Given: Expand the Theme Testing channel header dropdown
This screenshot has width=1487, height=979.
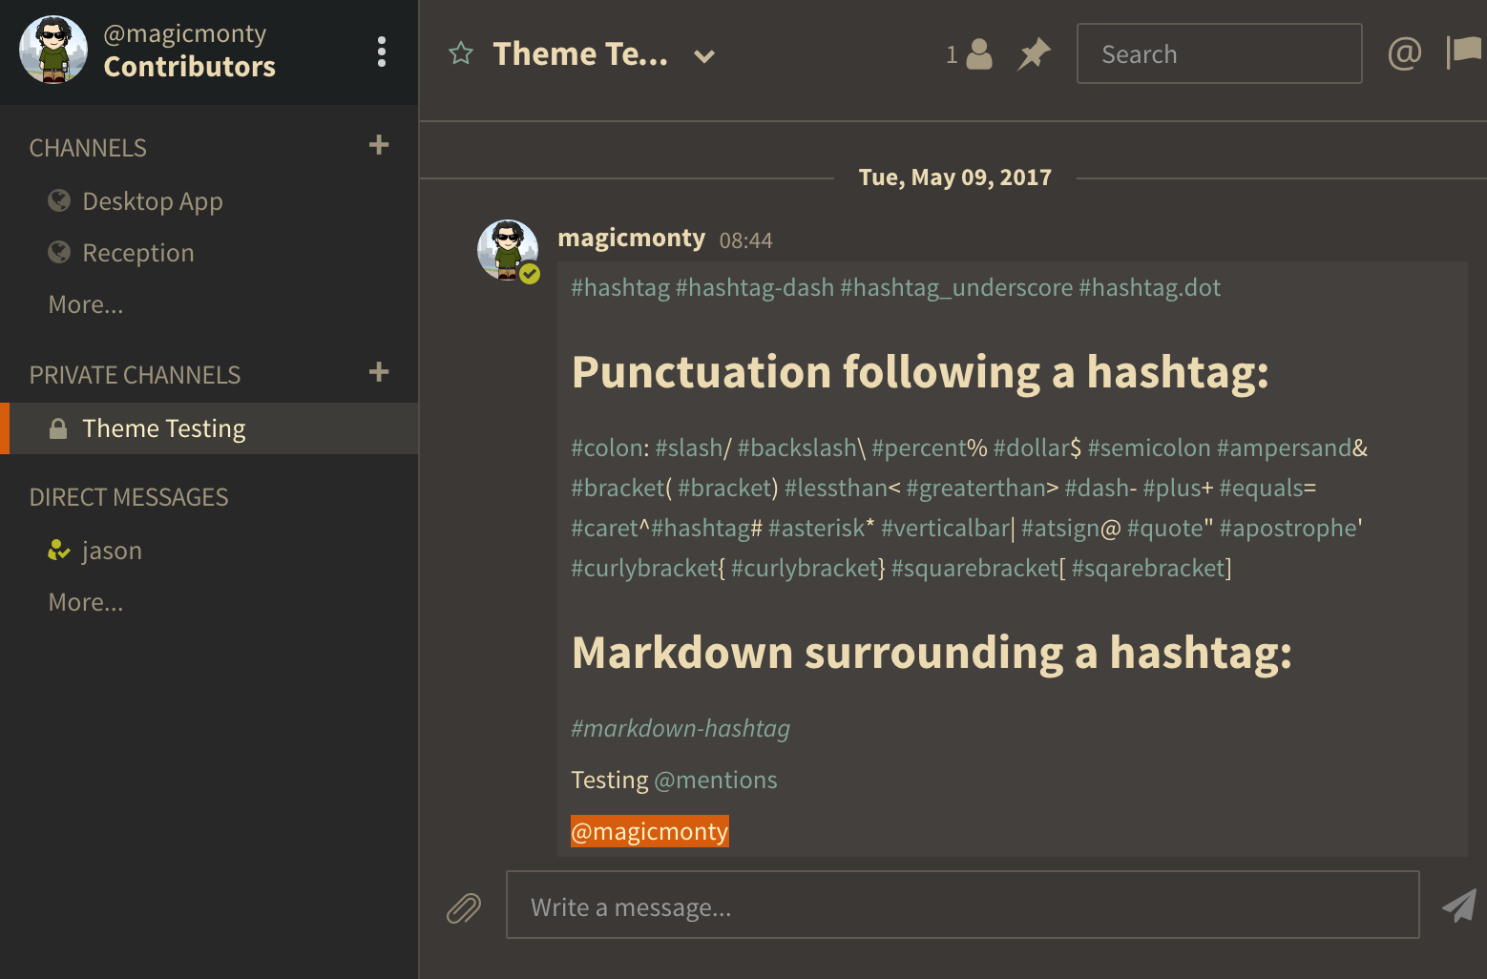Looking at the screenshot, I should pos(704,56).
